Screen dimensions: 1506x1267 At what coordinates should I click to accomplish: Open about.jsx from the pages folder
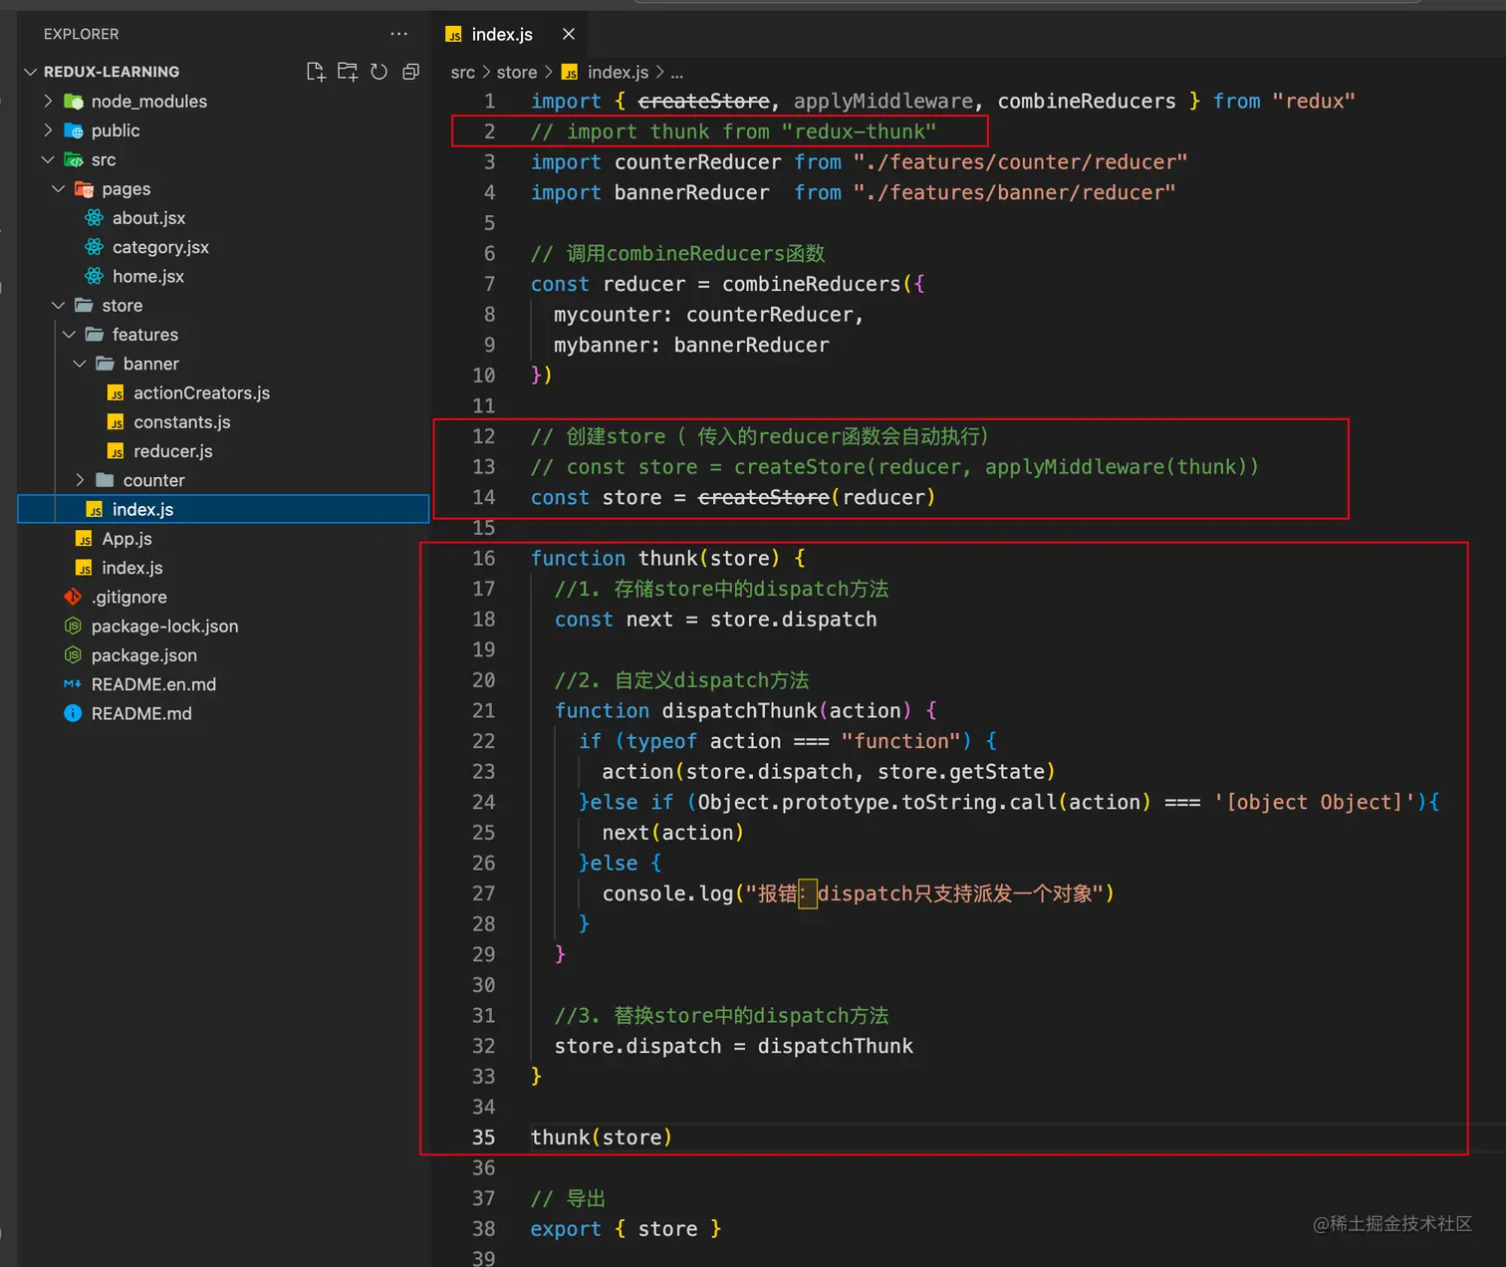coord(148,217)
